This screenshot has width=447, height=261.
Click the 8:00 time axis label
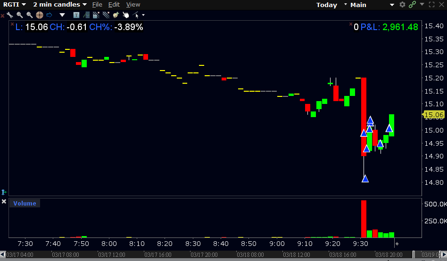coord(109,244)
